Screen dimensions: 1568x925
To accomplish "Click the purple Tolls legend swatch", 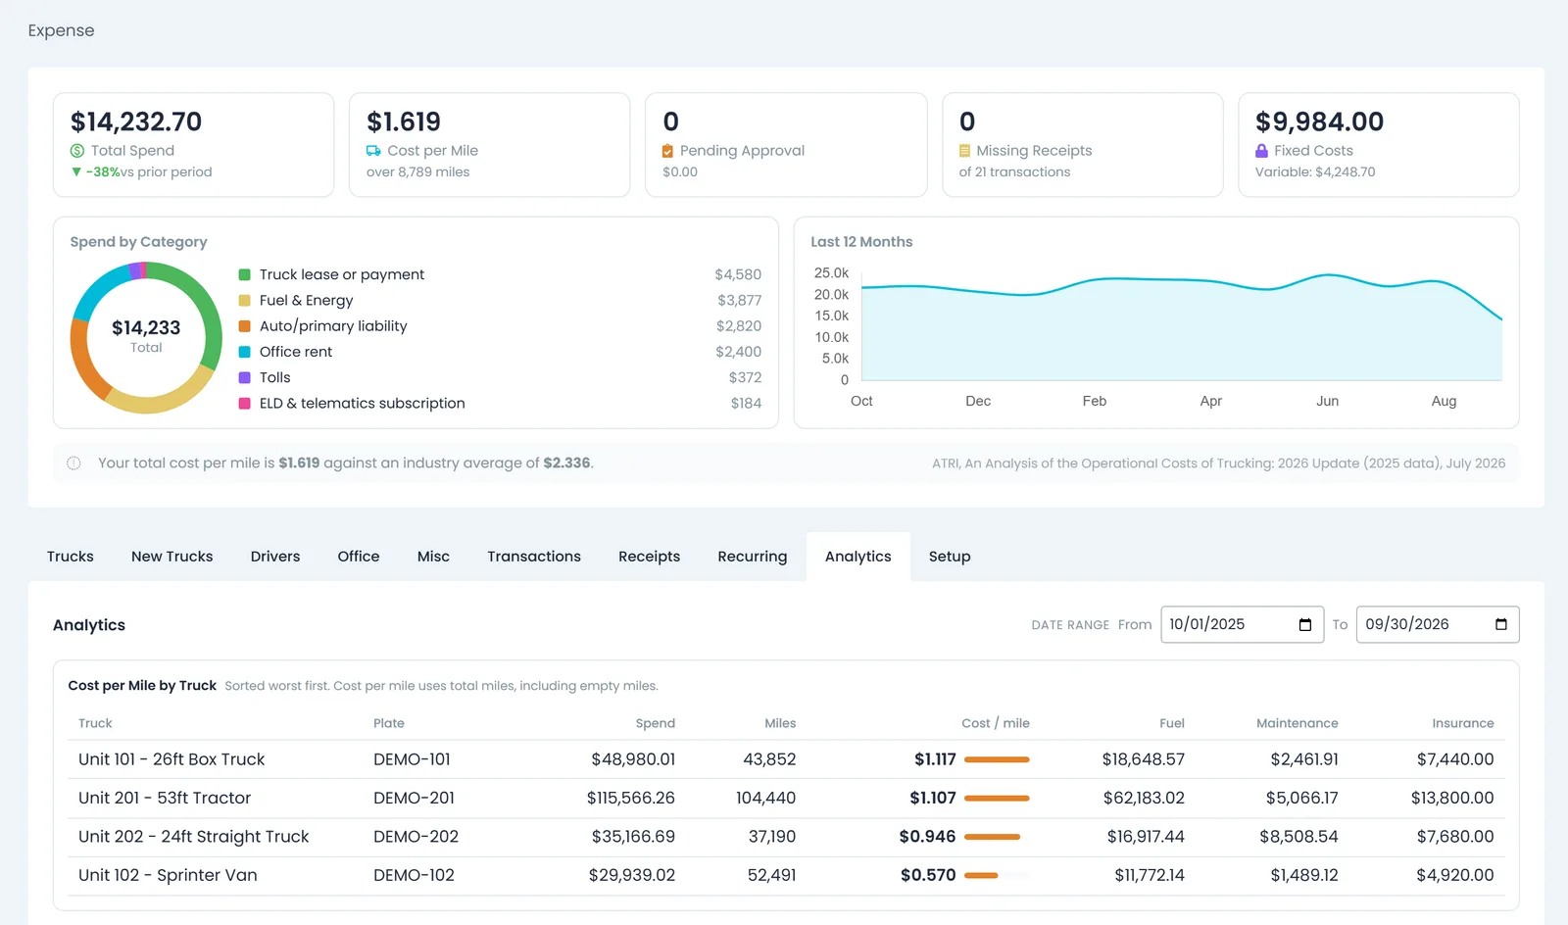I will pos(245,377).
